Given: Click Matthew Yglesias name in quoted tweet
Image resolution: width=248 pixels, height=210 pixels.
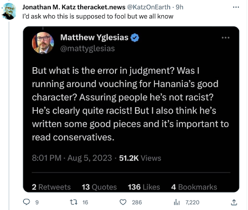Looking at the screenshot, I should click(x=94, y=38).
